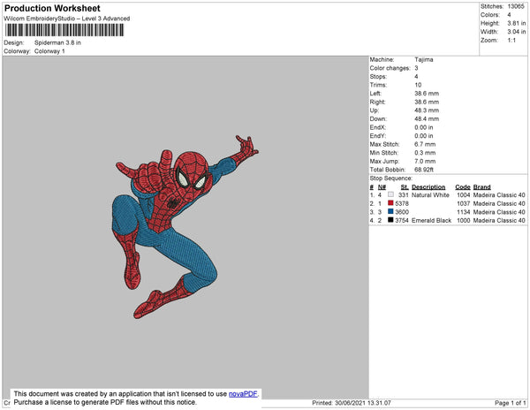Click Madeira Classic 40 in Natural White row
This screenshot has width=530, height=410.
499,195
